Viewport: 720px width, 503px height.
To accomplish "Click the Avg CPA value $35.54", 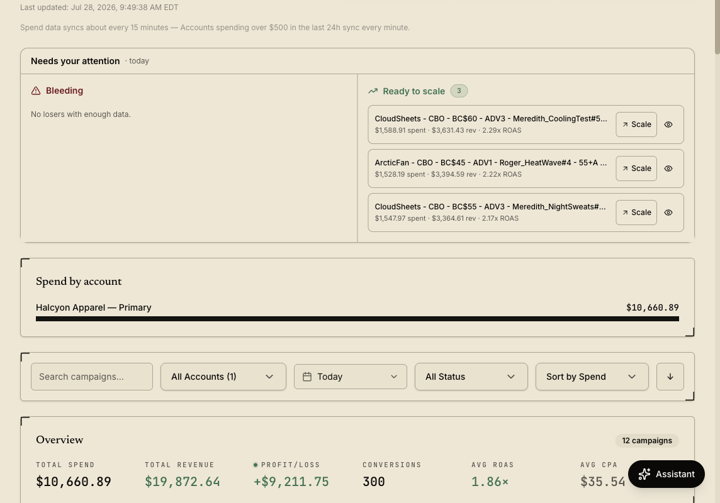I will 603,482.
